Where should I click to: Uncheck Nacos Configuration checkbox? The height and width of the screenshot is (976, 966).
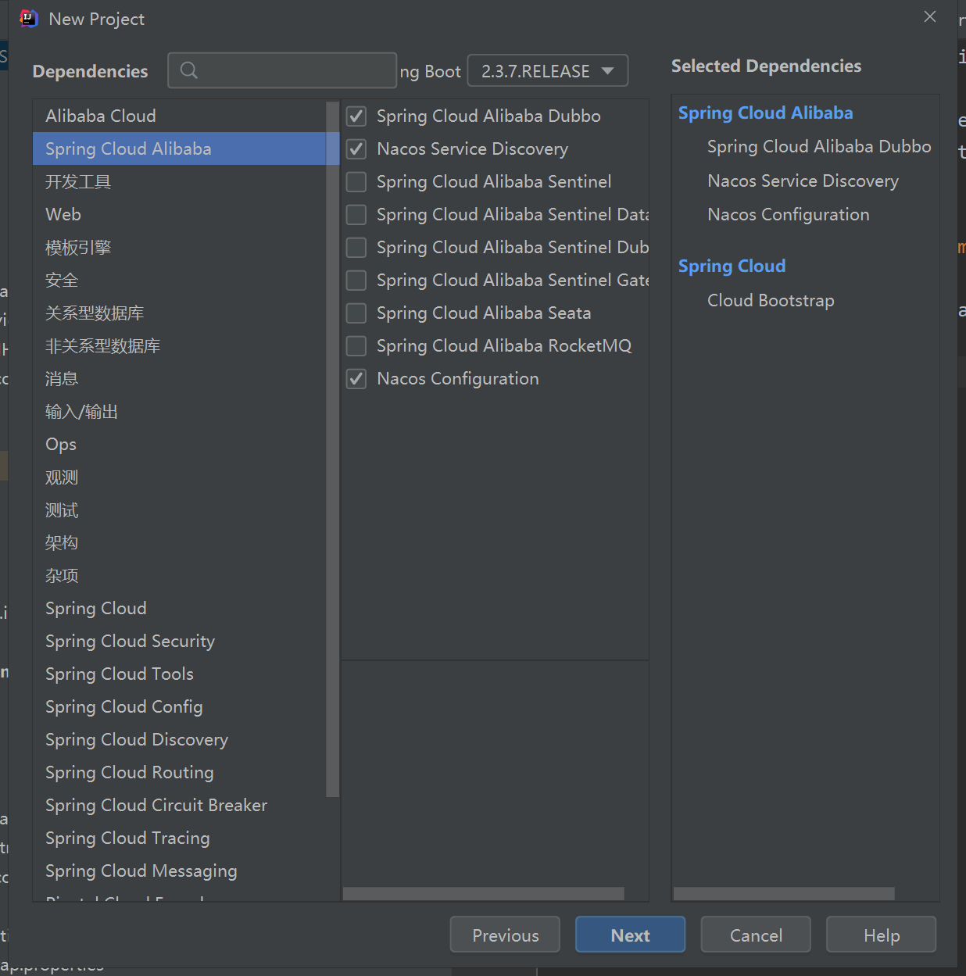(356, 379)
